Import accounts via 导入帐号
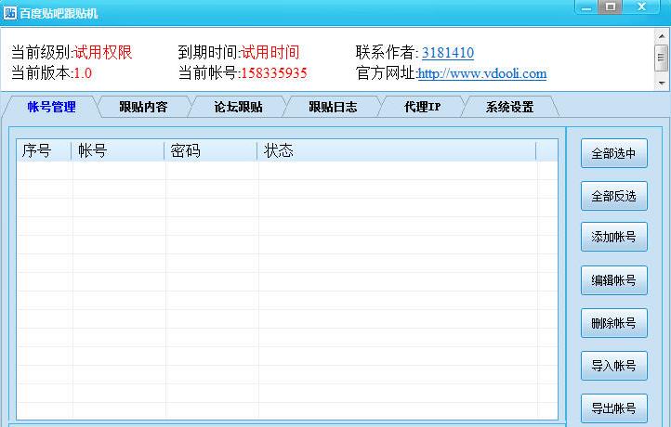Image resolution: width=671 pixels, height=427 pixels. (x=613, y=366)
